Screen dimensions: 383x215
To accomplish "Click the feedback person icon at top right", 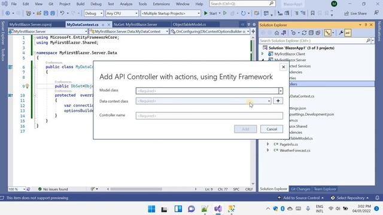I will 376,13.
